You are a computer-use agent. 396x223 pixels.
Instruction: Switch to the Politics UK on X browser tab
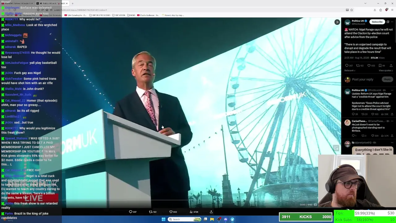tap(51, 3)
